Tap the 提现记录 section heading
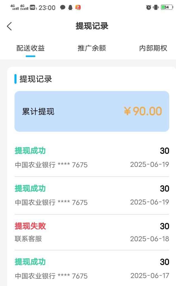176x286 pixels. (x=36, y=79)
